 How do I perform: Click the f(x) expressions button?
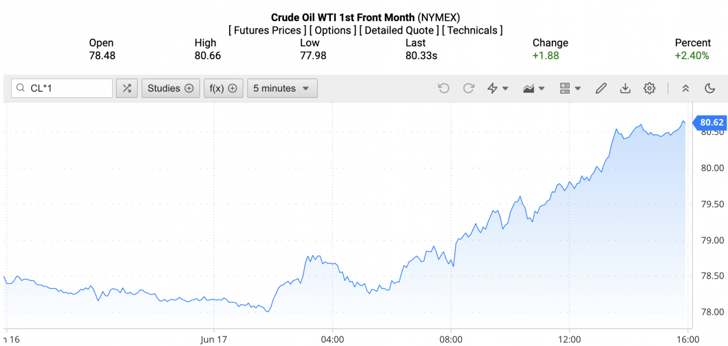(x=223, y=88)
